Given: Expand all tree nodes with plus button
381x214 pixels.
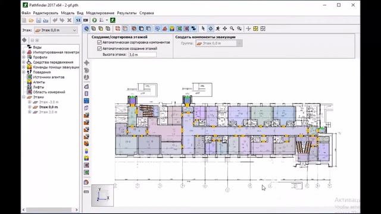Looking at the screenshot, I should click(x=37, y=40).
